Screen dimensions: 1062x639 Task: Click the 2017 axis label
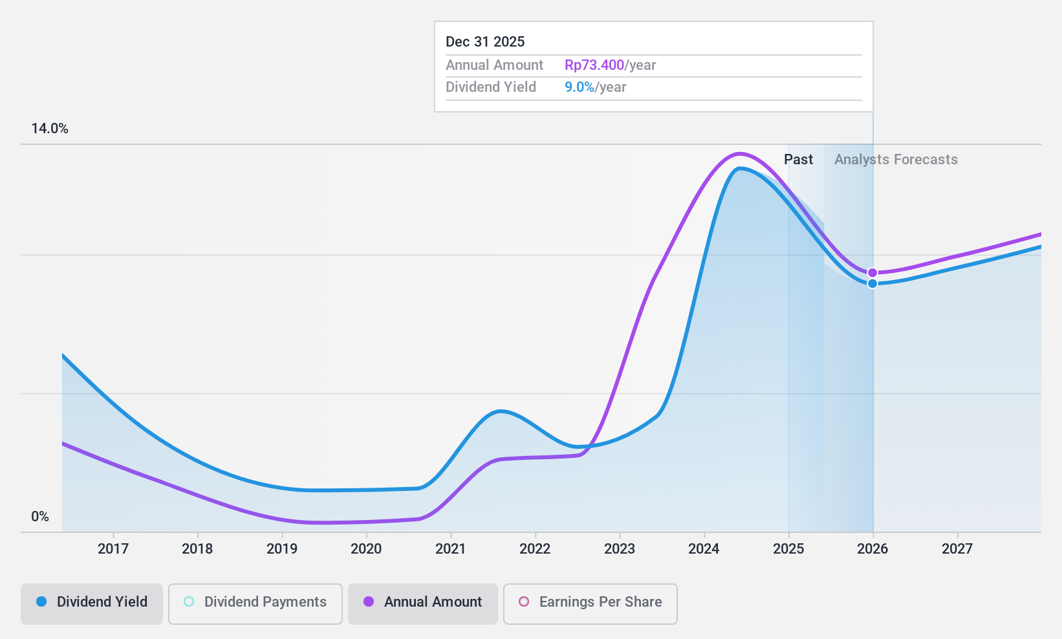[113, 549]
